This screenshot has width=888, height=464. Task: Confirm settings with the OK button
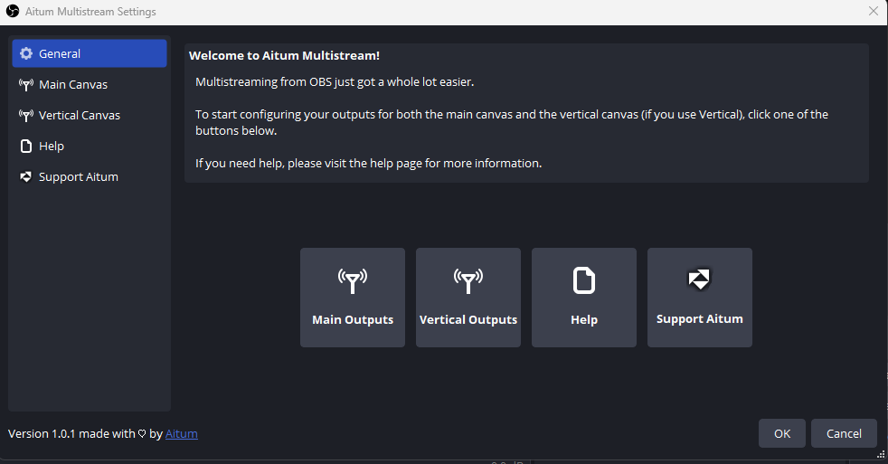781,433
